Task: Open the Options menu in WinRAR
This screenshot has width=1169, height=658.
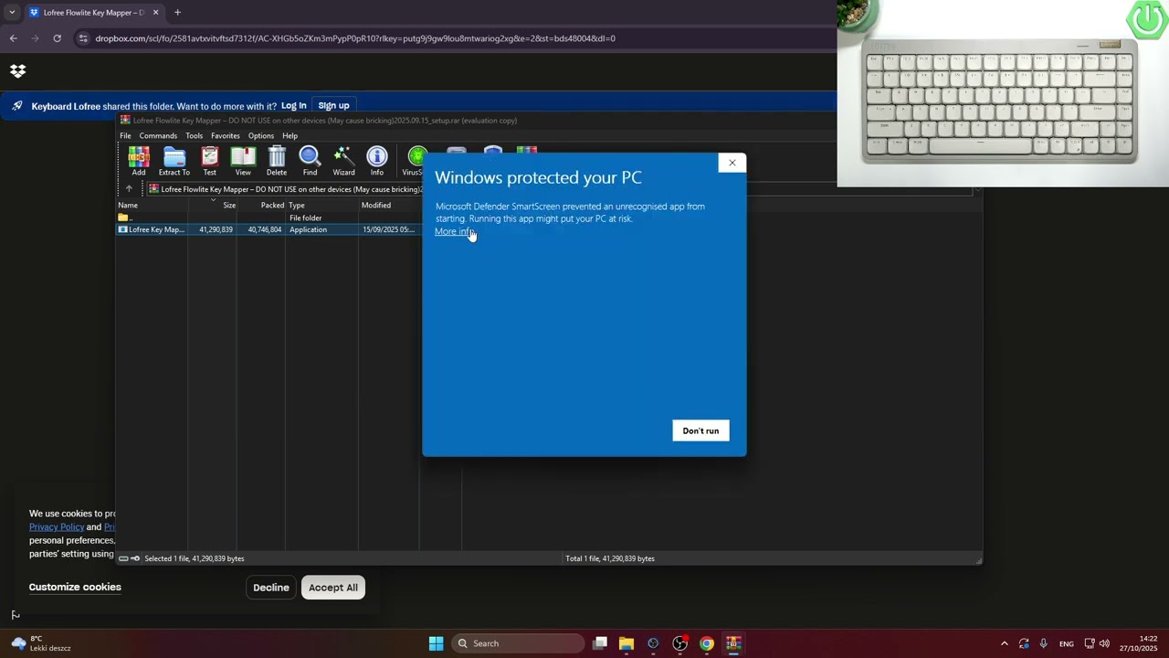Action: coord(260,136)
